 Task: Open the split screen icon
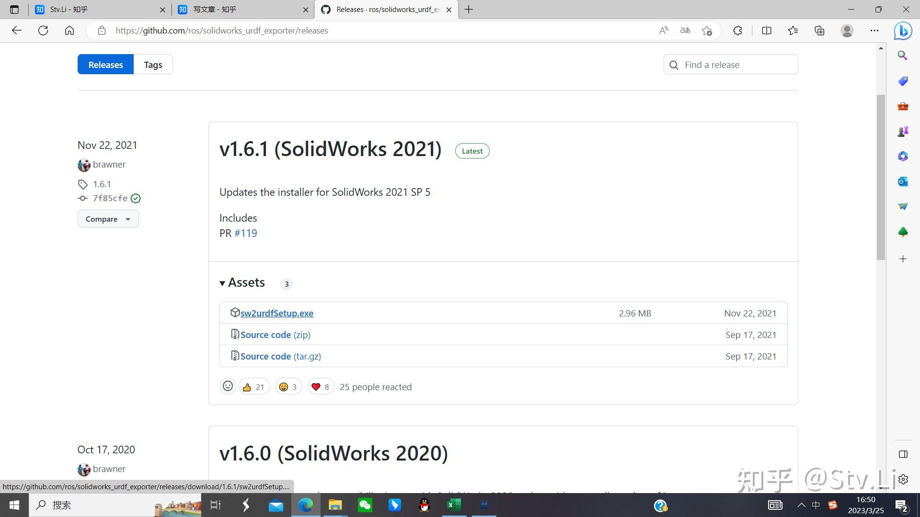click(767, 31)
